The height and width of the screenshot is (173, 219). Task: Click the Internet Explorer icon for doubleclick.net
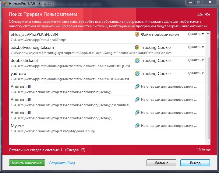click(137, 60)
